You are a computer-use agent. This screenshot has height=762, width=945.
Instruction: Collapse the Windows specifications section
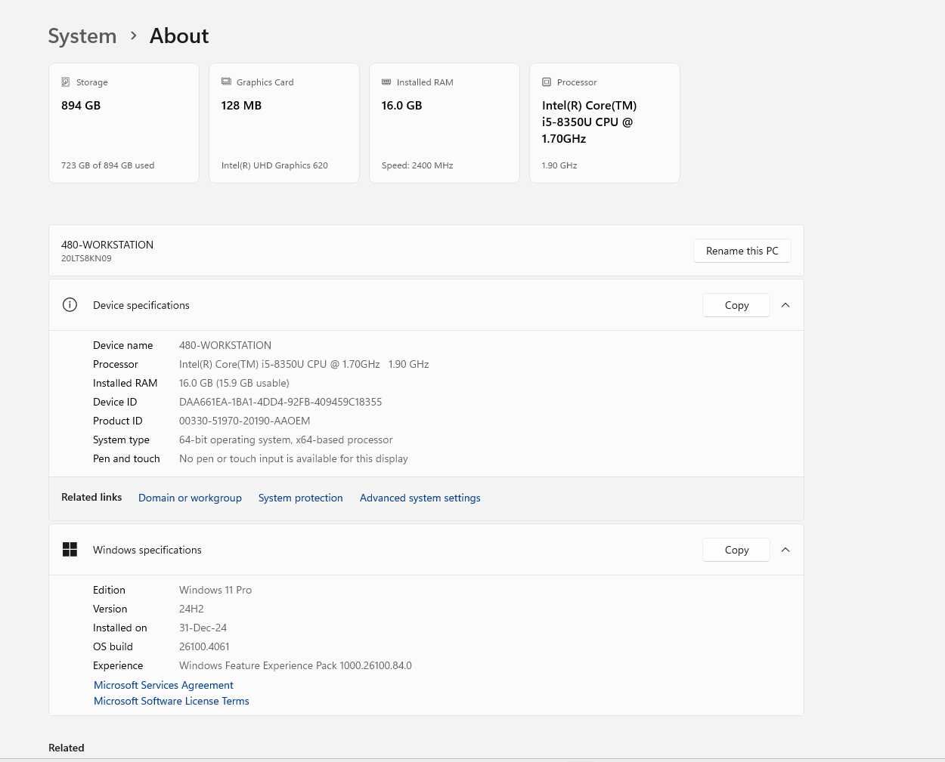785,550
